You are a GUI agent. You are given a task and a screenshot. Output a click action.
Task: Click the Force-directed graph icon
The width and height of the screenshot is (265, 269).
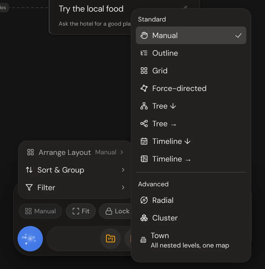(144, 88)
